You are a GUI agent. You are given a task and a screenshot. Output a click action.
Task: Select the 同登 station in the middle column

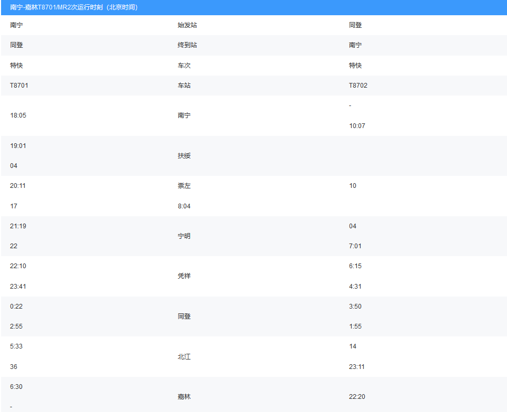(184, 316)
